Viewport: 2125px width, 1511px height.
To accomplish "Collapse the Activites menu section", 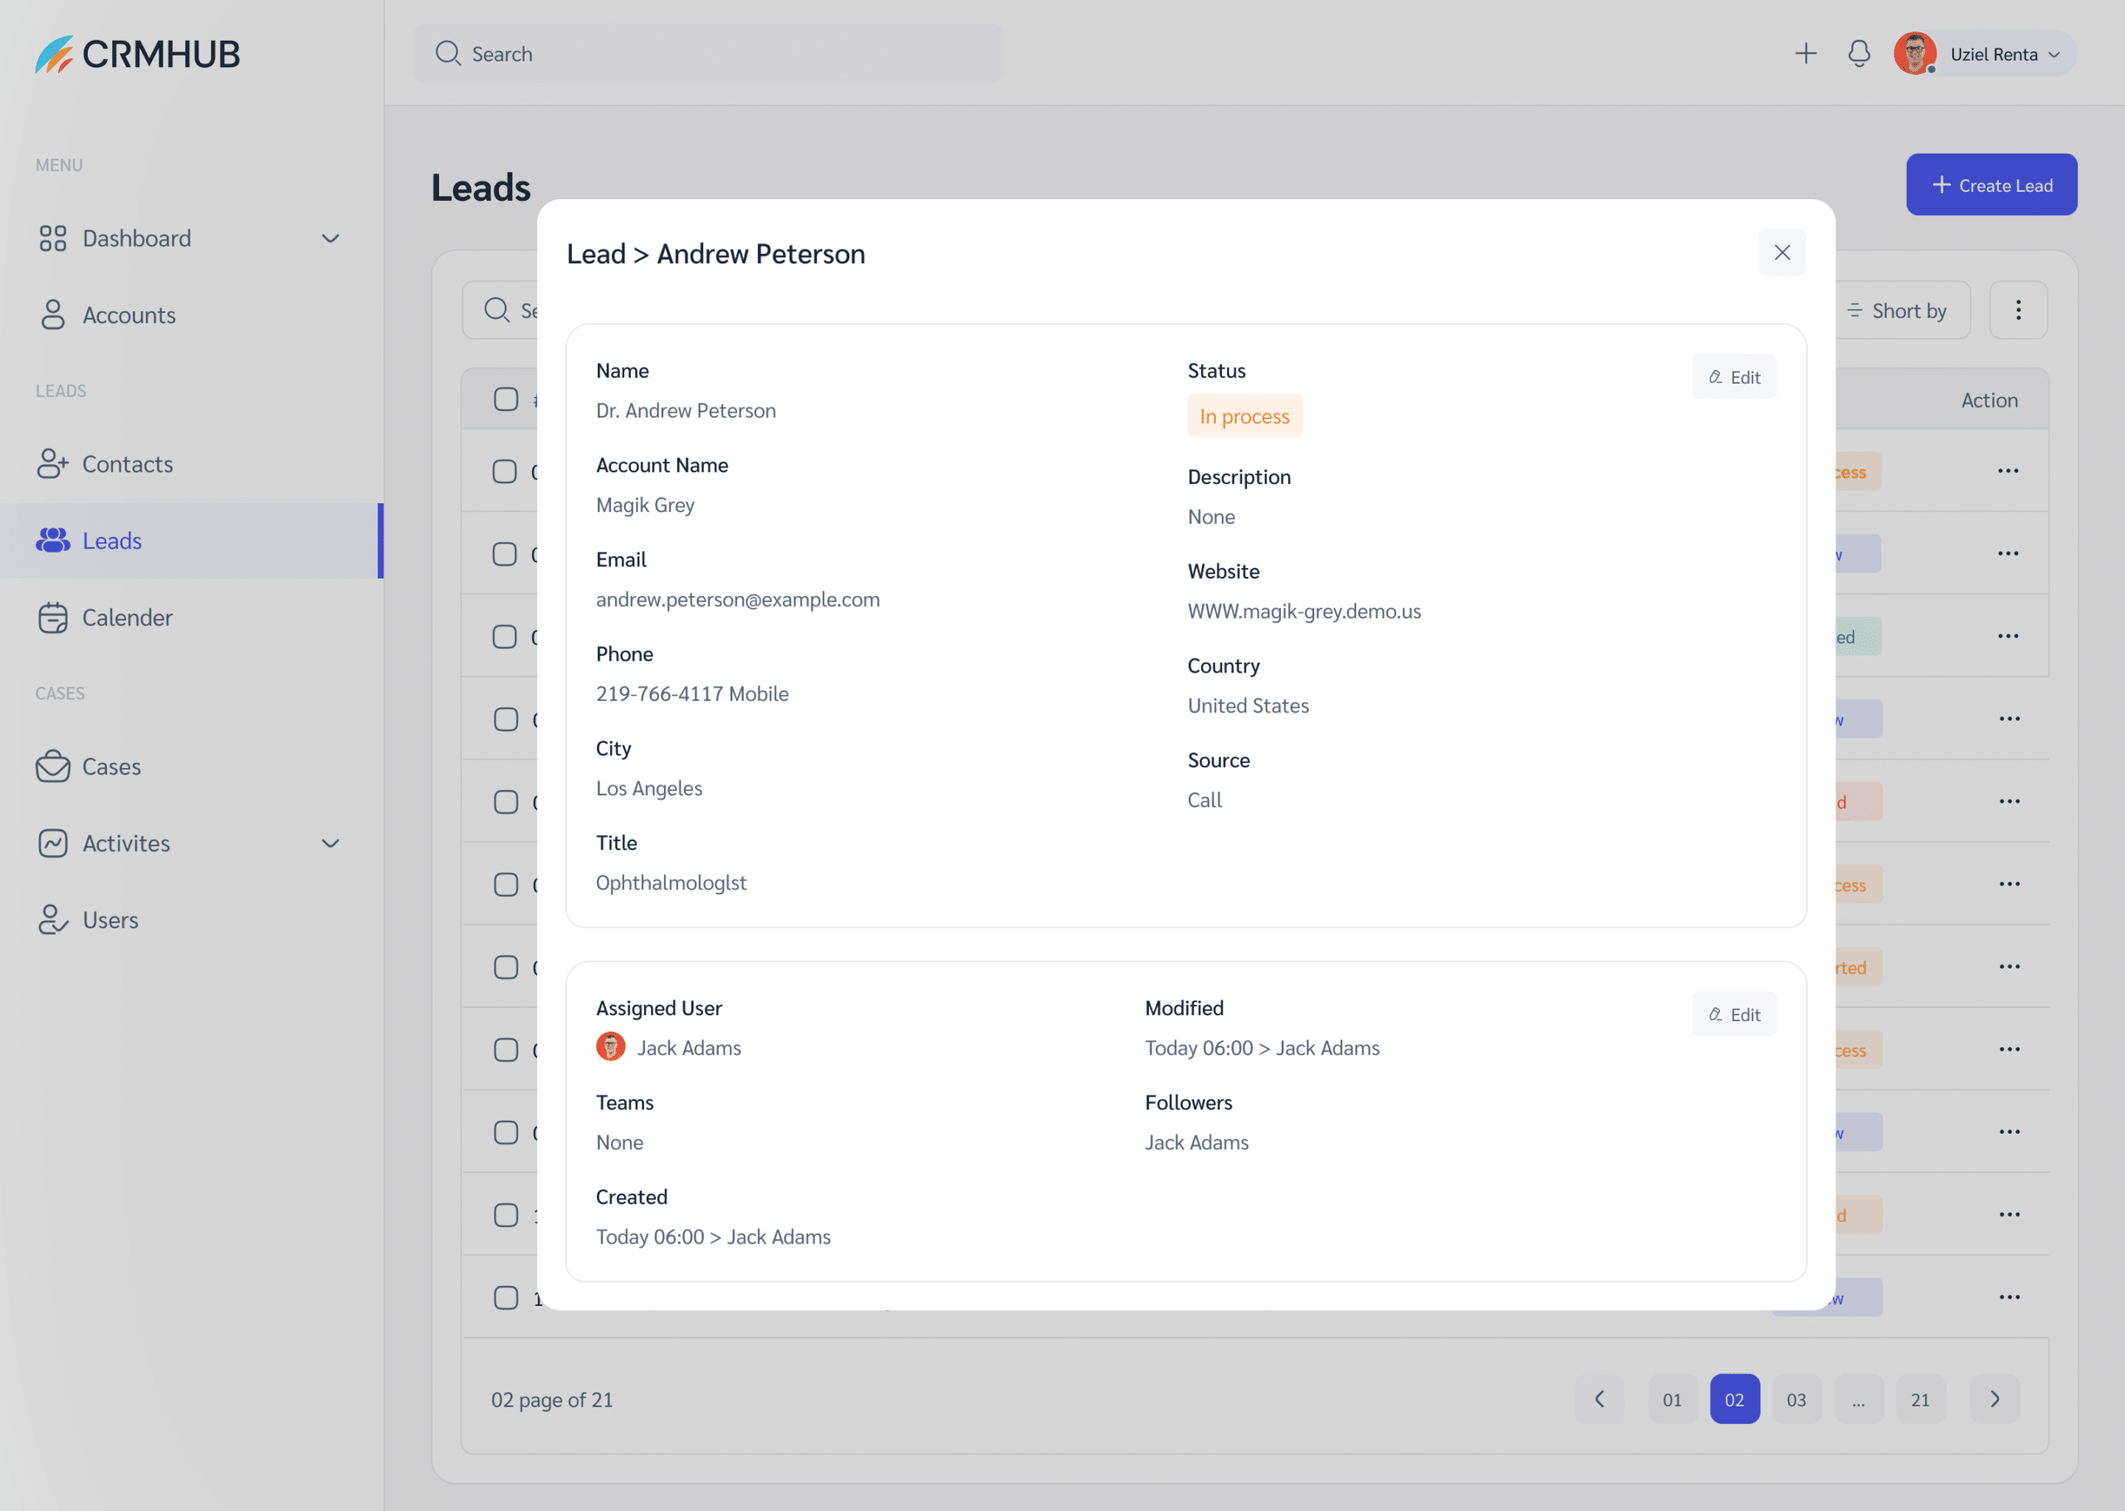I will 330,843.
